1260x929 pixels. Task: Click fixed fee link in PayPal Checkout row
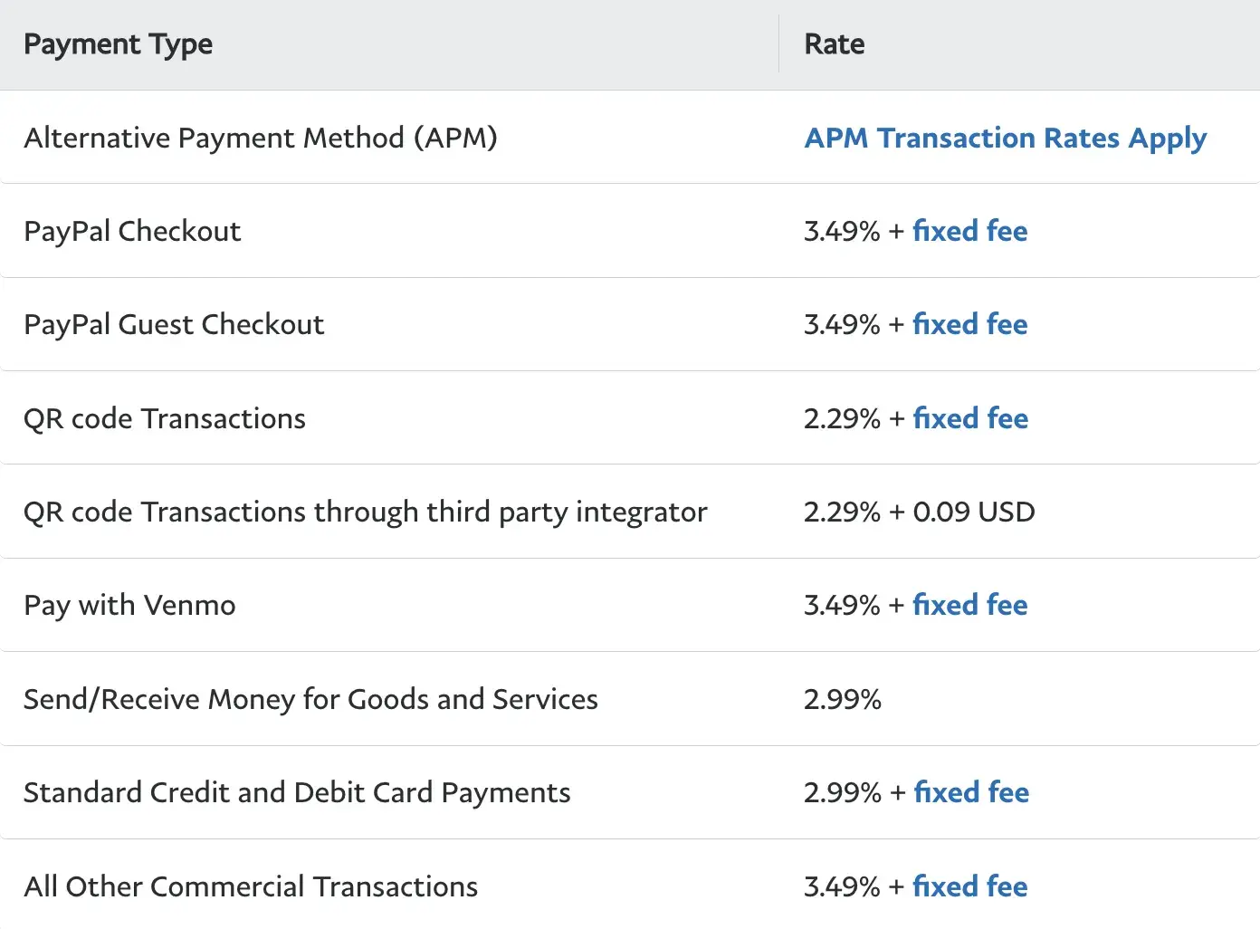[x=969, y=231]
